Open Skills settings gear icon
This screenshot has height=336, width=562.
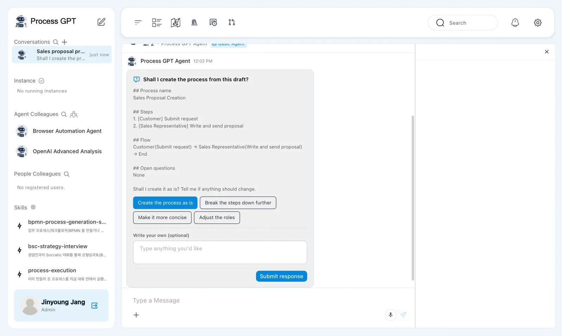33,207
